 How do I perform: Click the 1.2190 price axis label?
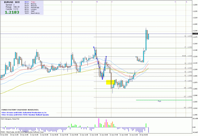coord(195,31)
